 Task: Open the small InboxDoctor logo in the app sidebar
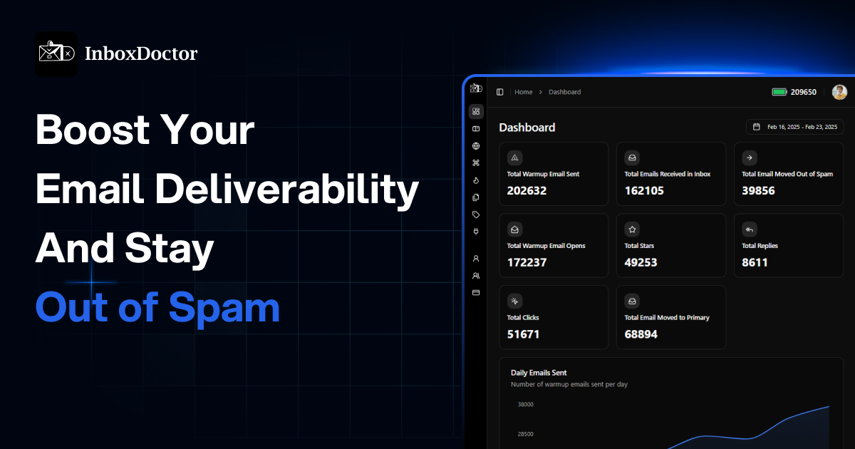point(476,88)
